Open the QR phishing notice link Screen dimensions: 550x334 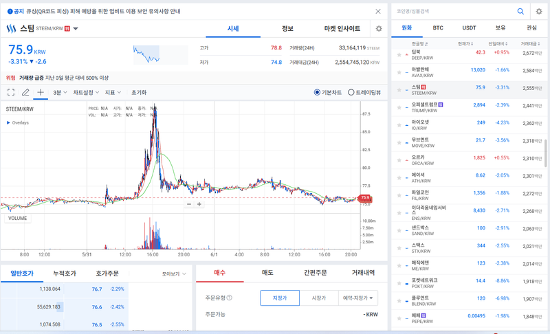103,11
